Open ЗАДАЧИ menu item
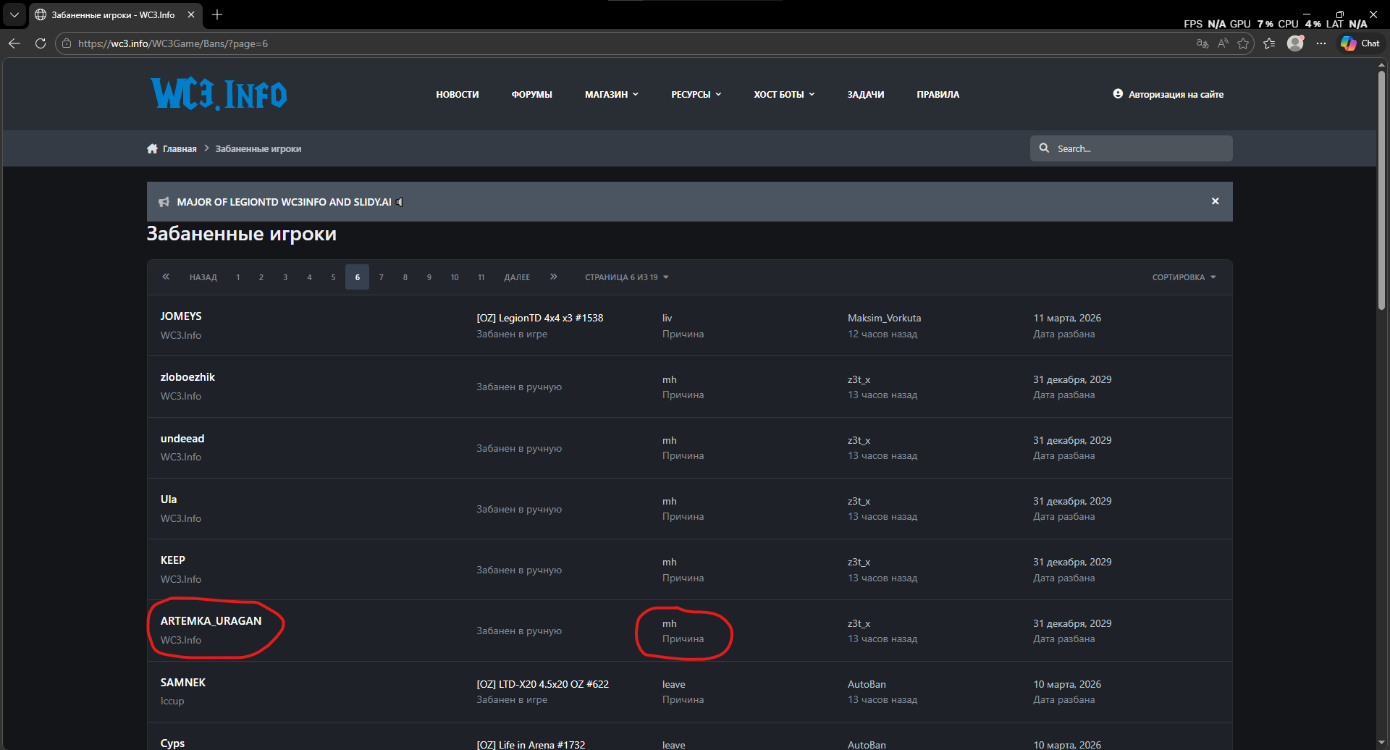The height and width of the screenshot is (750, 1390). point(866,95)
